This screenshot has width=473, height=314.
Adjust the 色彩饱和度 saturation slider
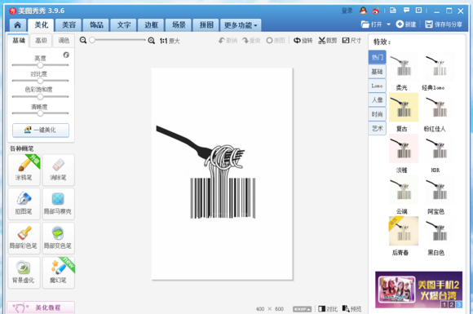click(40, 96)
